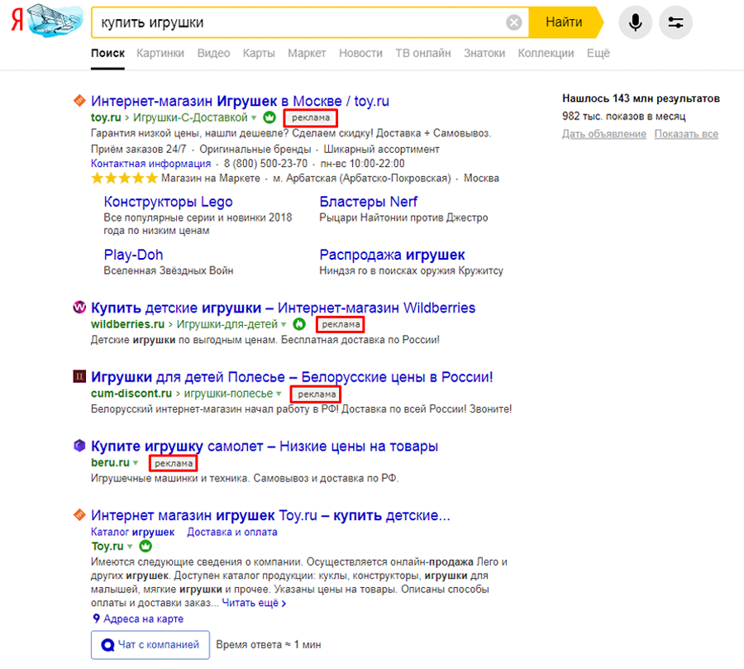Clear the search query with the X icon

click(513, 22)
